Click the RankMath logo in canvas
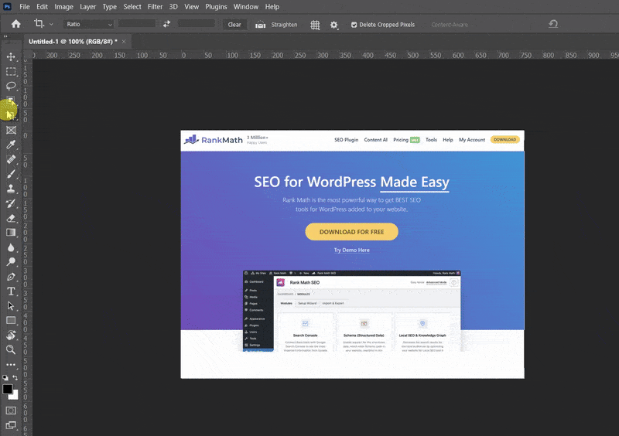 tap(214, 140)
